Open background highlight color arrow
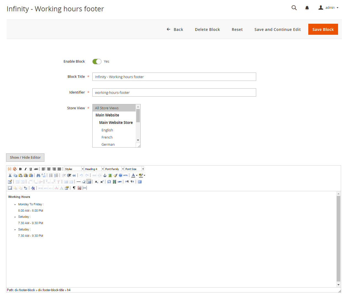The image size is (348, 295). pos(144,175)
